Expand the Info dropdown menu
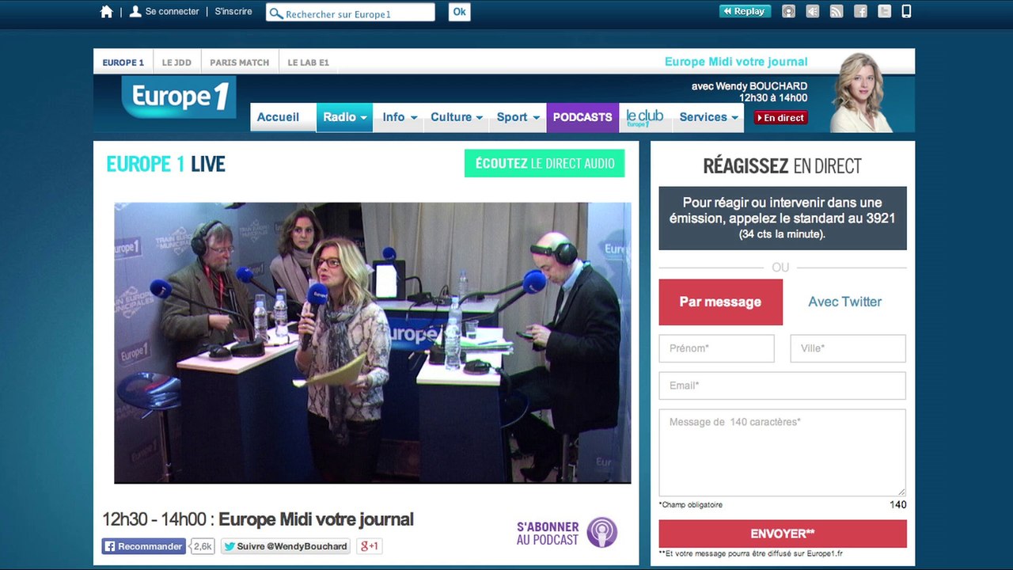Screen dimensions: 1013x570 pyautogui.click(x=399, y=117)
